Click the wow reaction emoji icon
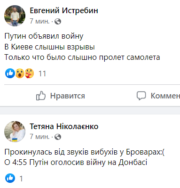Screen dimensions: 180x188 click(20, 74)
